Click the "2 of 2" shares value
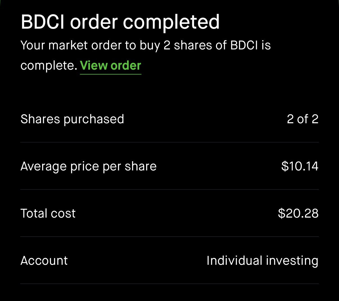Screen dimensions: 339x301 (302, 119)
